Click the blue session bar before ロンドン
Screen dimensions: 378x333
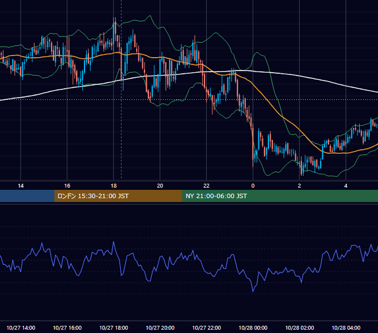(27, 196)
